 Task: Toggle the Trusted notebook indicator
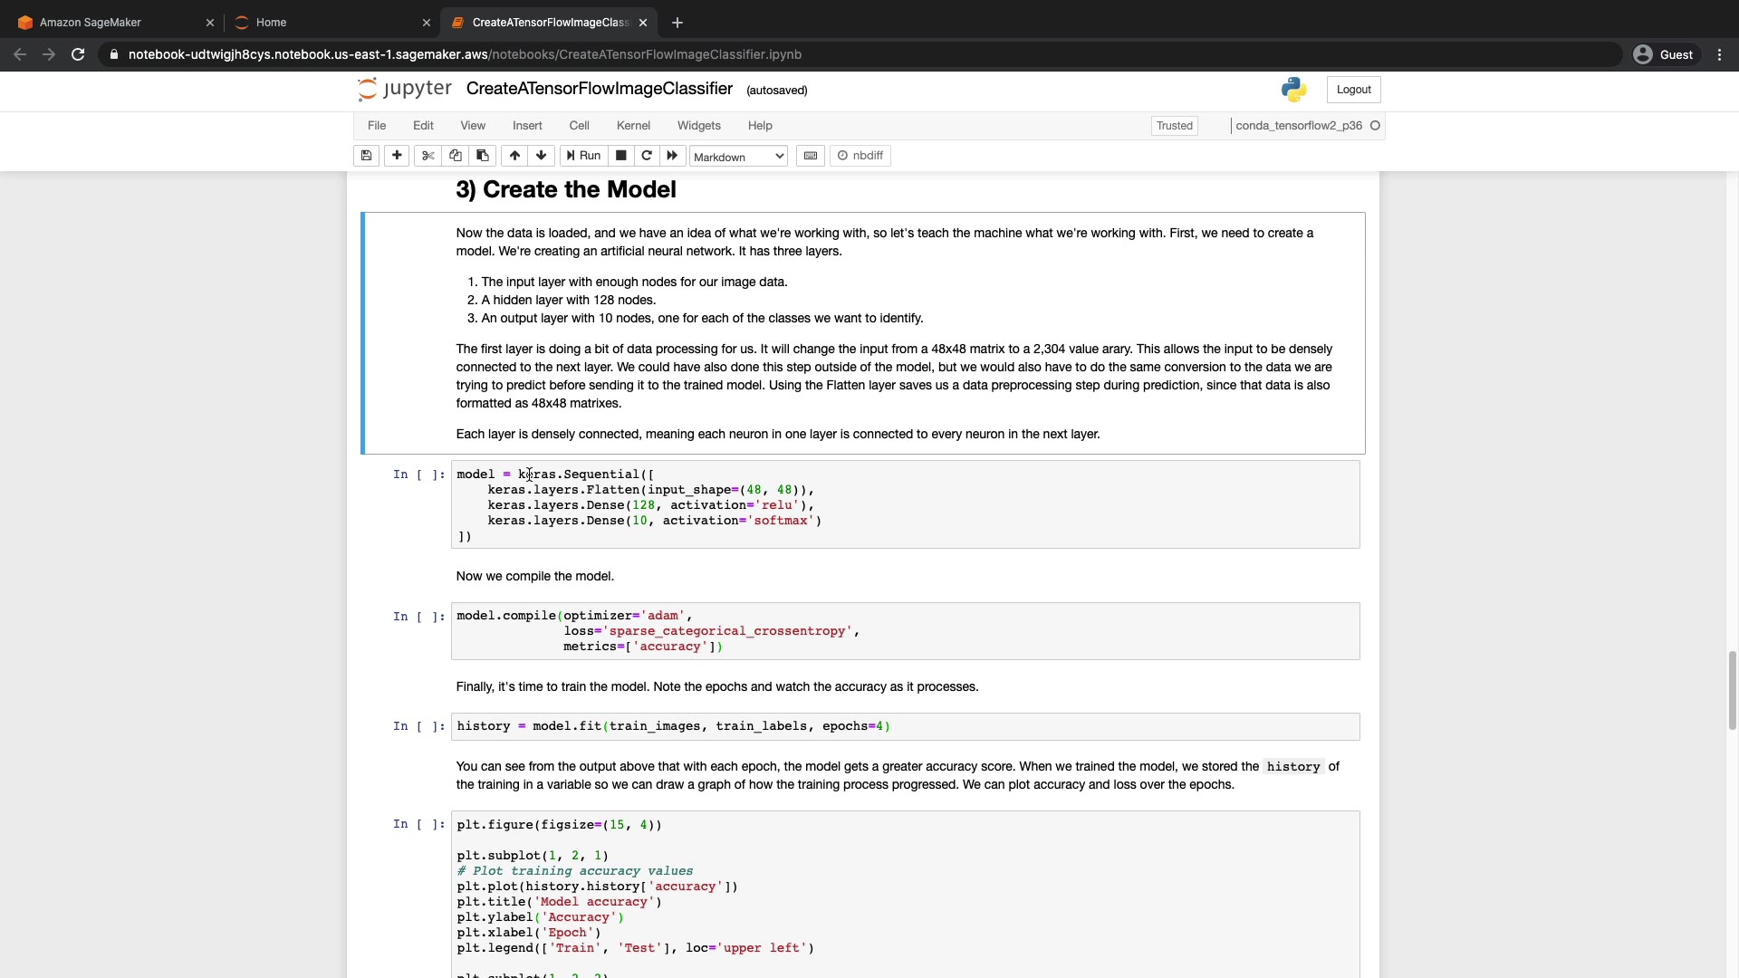click(1174, 126)
